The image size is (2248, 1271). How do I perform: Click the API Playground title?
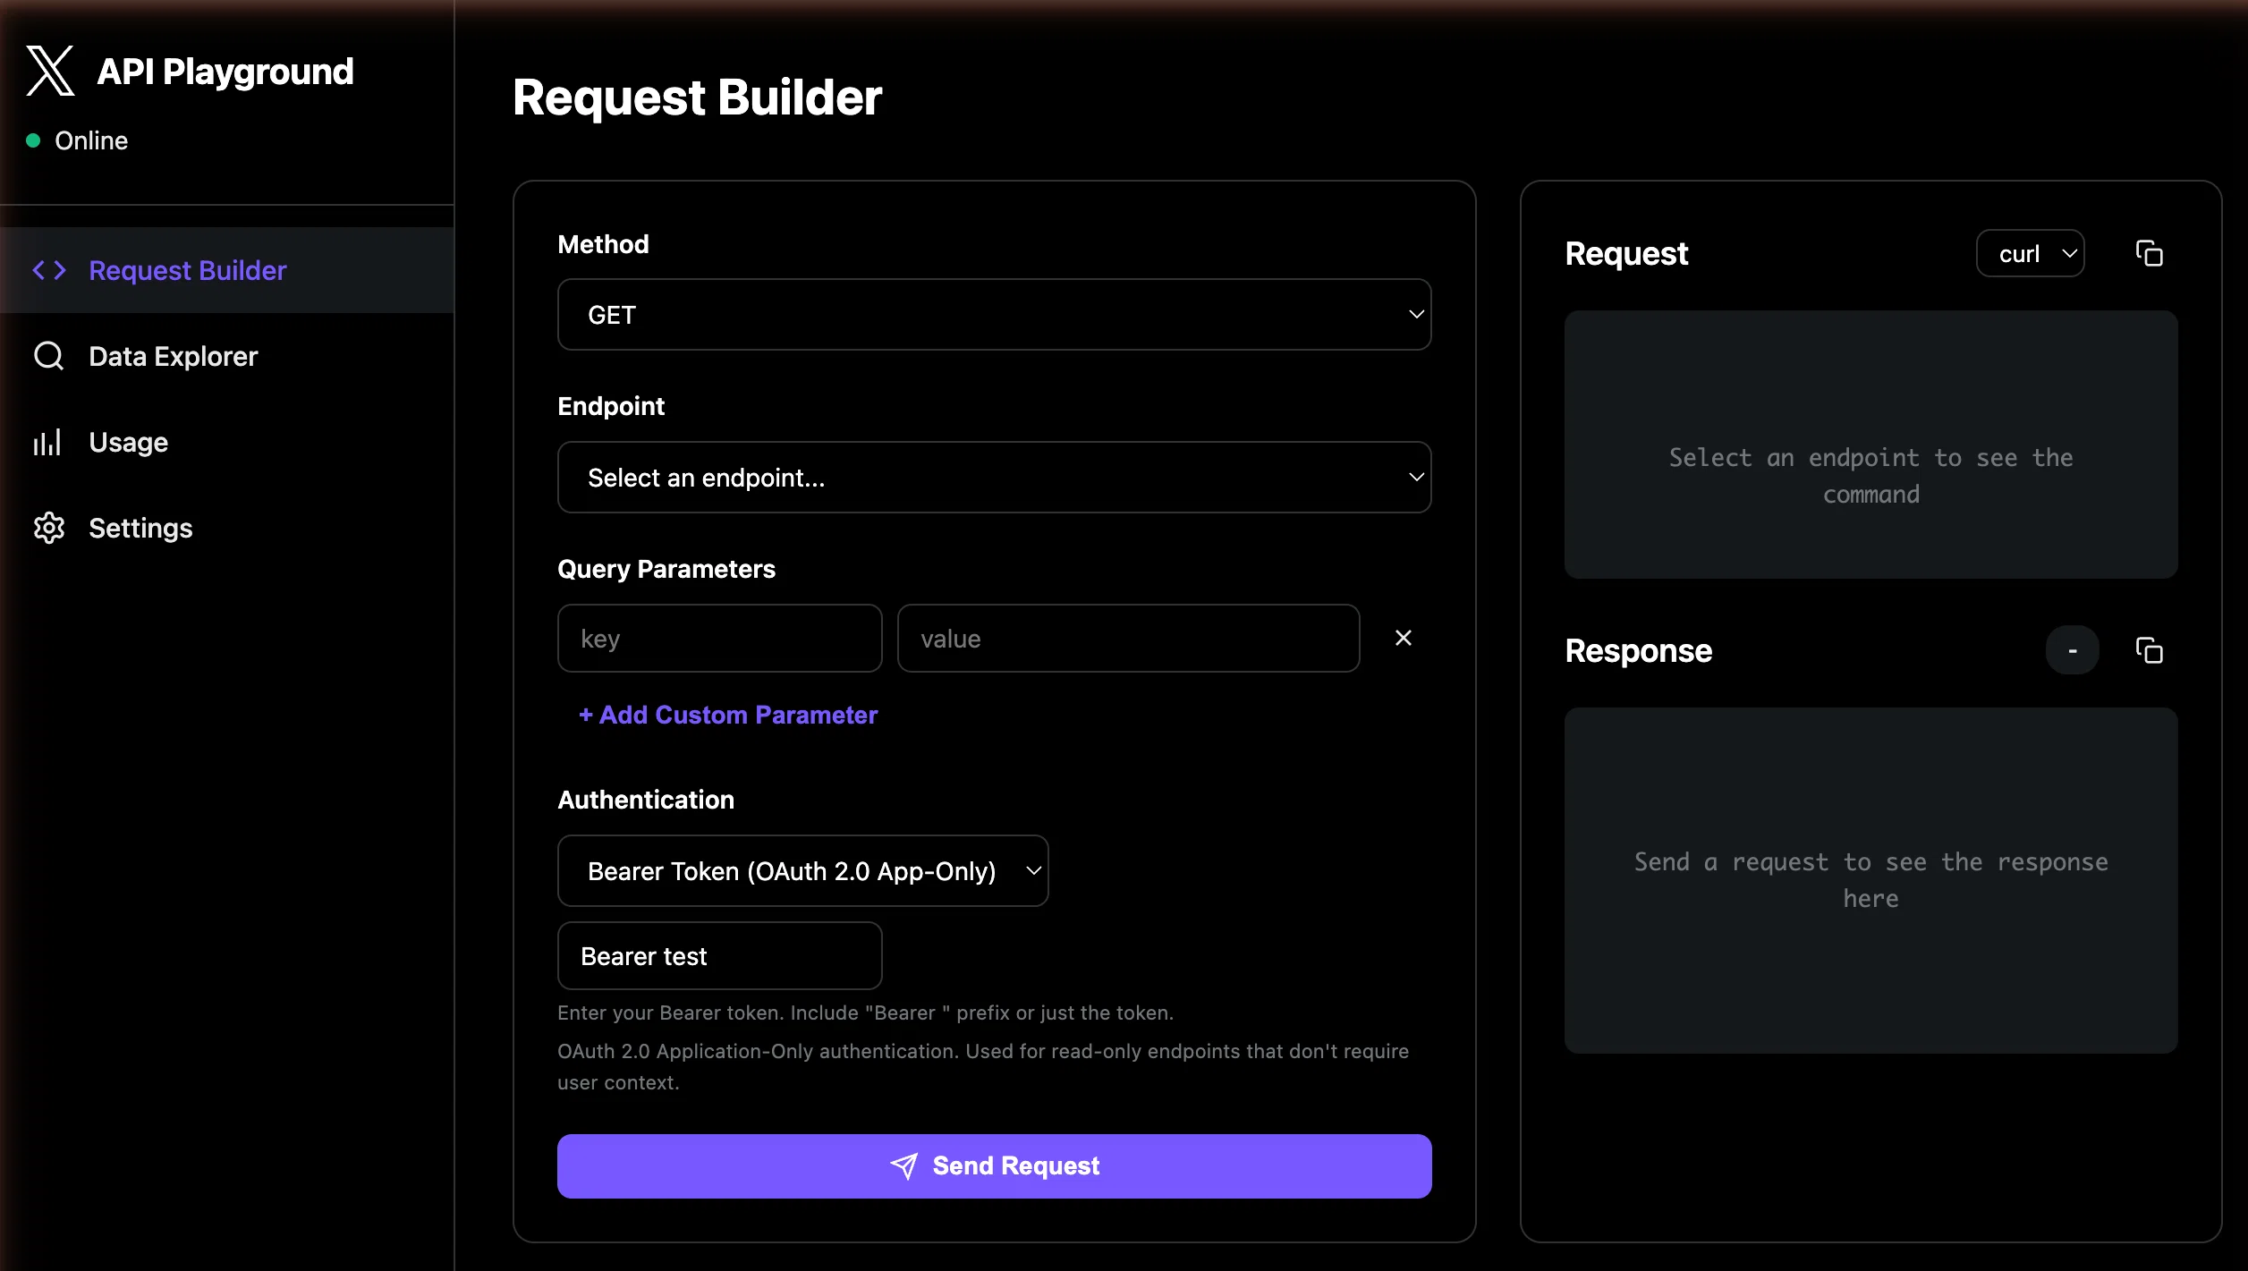(225, 71)
